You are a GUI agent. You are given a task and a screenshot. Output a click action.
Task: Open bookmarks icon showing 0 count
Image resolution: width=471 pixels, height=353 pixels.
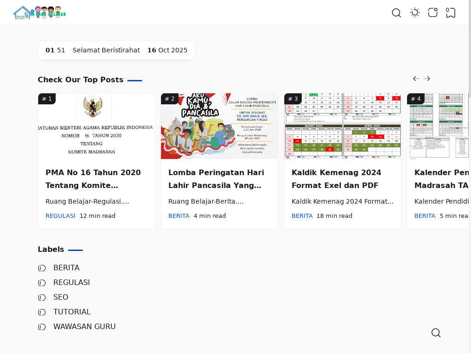451,13
